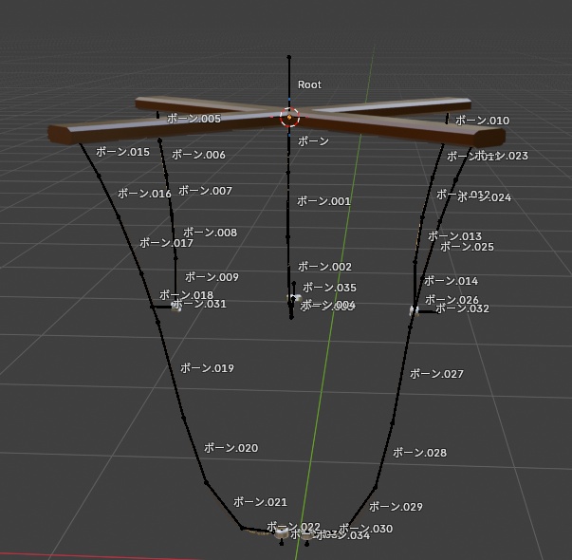The width and height of the screenshot is (572, 560).
Task: Select bone ボーン.032 connector on right
Action: [462, 308]
